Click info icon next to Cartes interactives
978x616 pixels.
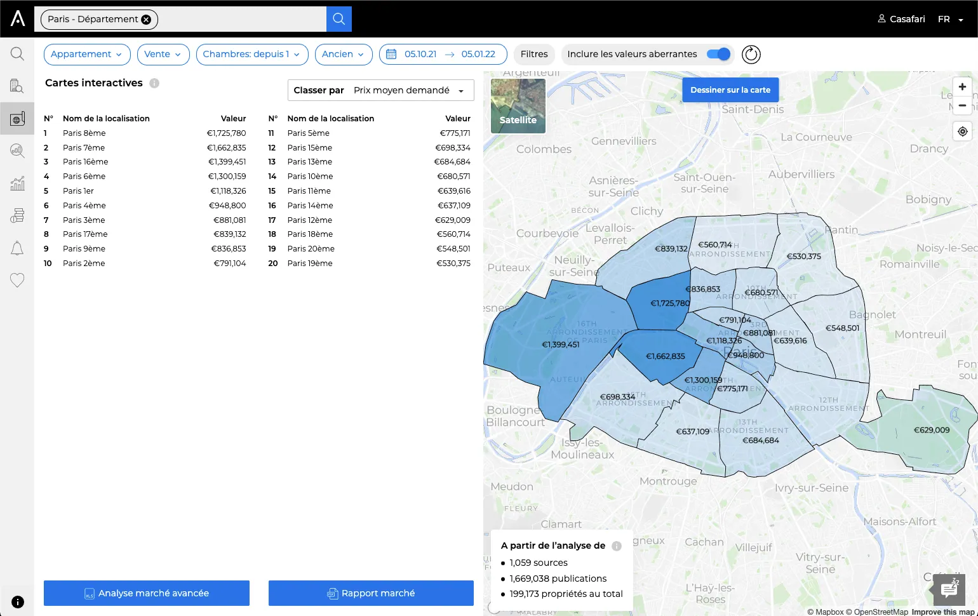coord(154,83)
